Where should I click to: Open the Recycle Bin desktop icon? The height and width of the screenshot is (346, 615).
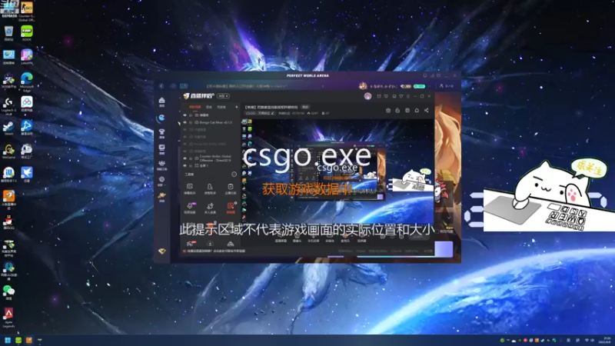pyautogui.click(x=8, y=34)
